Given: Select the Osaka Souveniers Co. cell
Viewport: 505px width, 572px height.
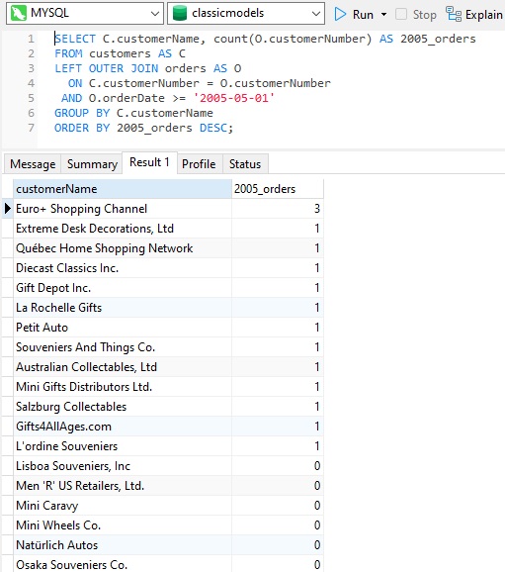Looking at the screenshot, I should 123,564.
